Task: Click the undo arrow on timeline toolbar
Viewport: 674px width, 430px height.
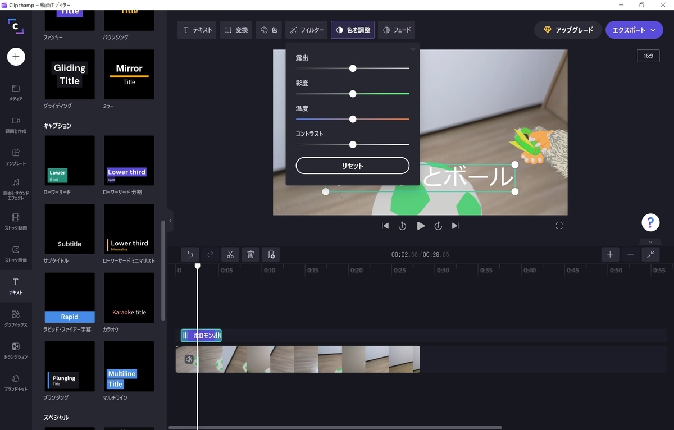Action: pos(190,254)
